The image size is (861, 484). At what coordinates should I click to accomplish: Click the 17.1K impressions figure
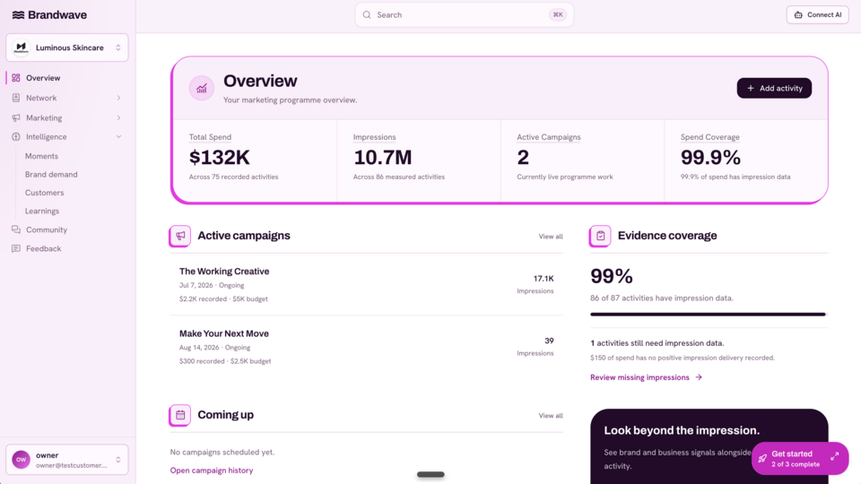pyautogui.click(x=544, y=279)
